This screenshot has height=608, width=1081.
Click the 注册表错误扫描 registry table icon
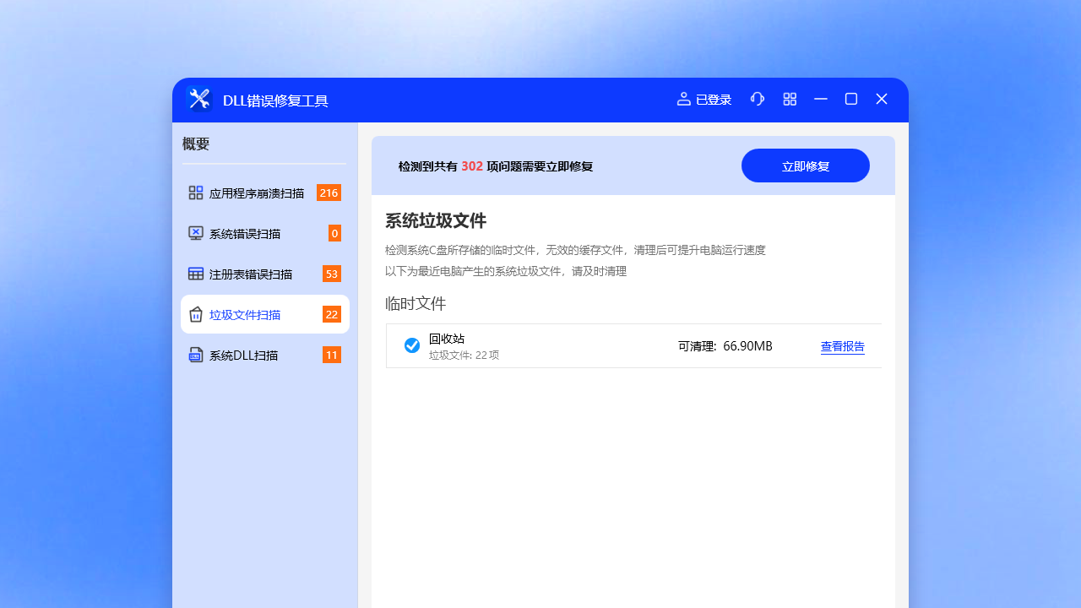point(195,274)
